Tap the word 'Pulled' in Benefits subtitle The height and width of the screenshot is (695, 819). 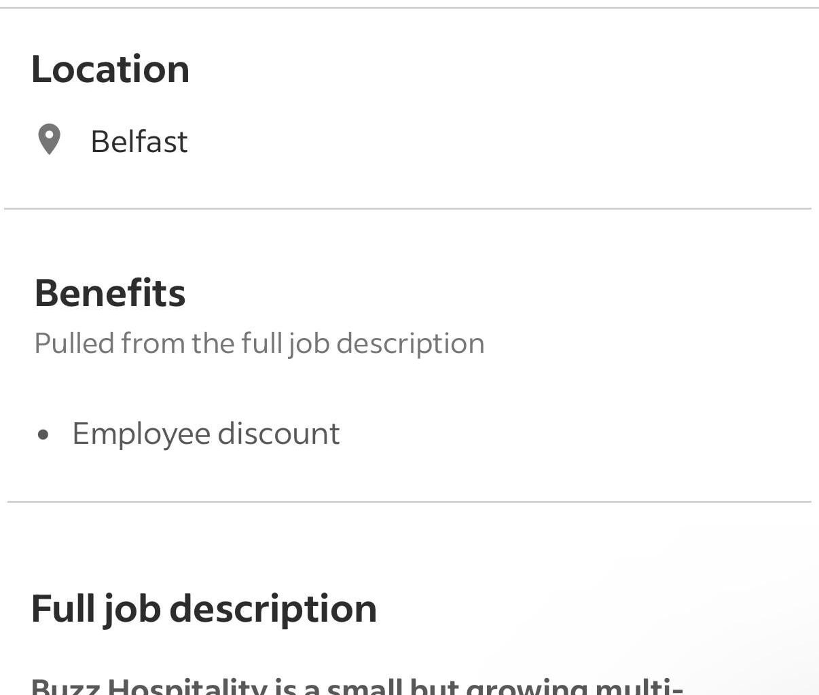74,343
